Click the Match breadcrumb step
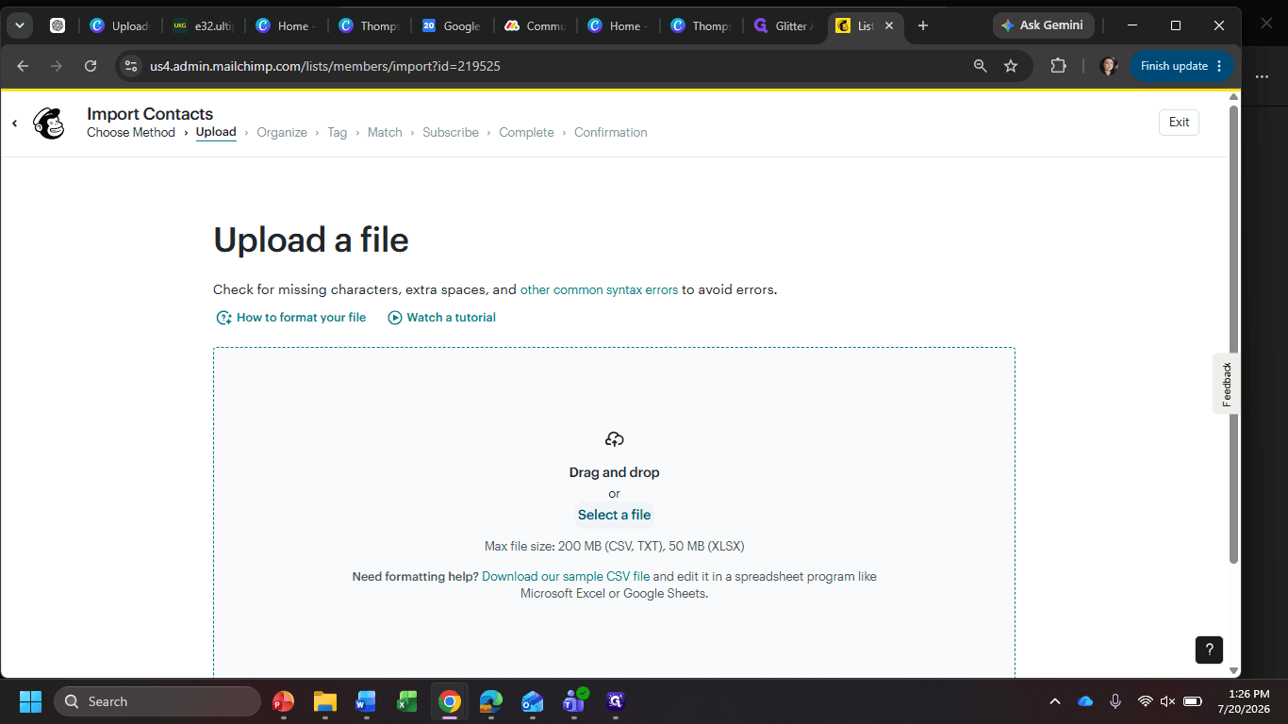This screenshot has height=724, width=1288. point(385,133)
